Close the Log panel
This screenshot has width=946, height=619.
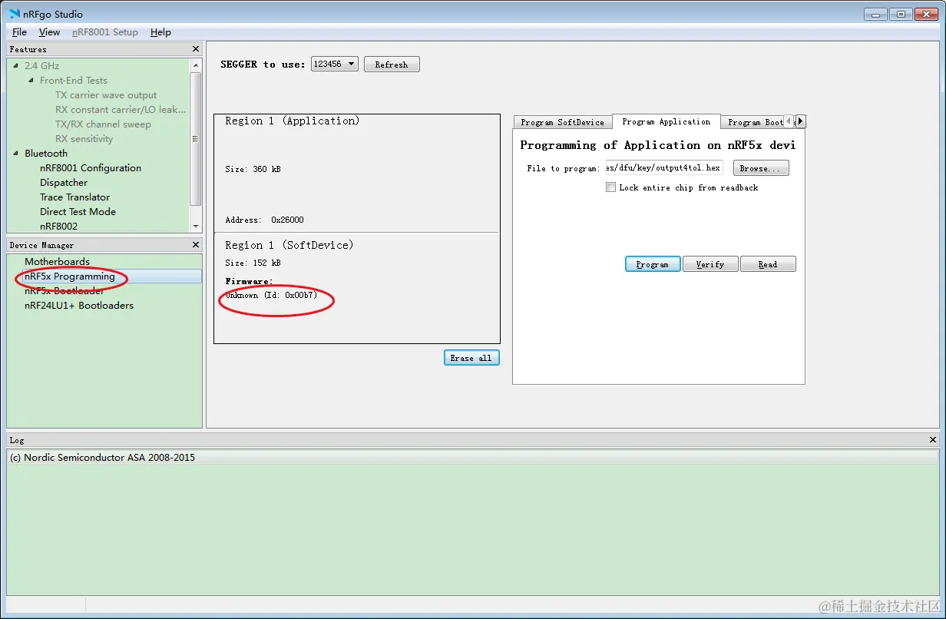coord(933,440)
